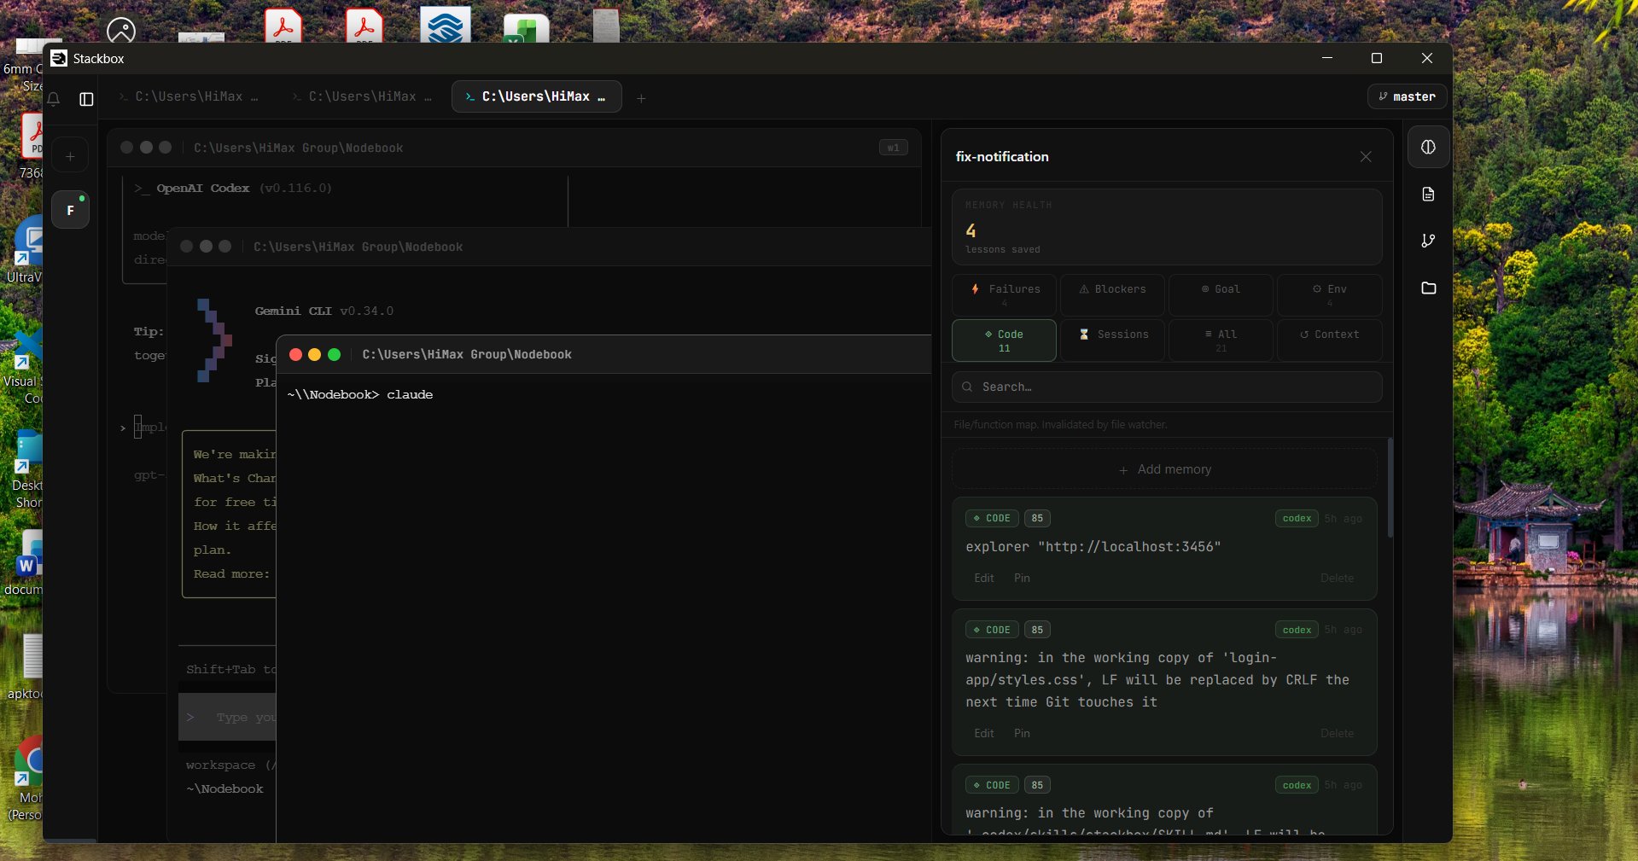Open the blue layered app desktop icon

[446, 26]
